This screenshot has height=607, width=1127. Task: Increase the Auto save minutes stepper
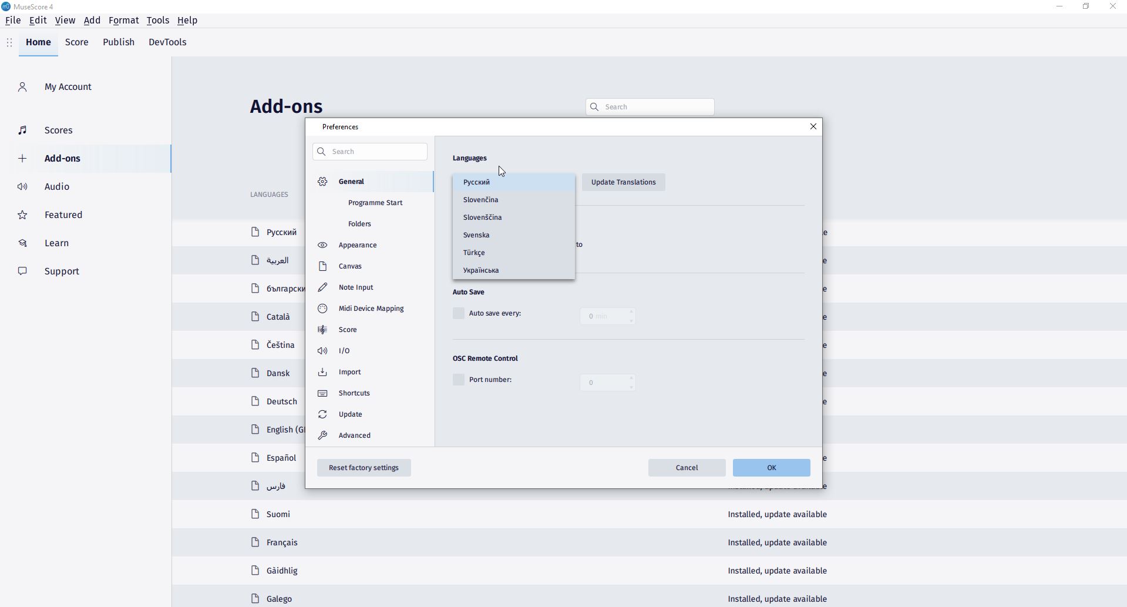[631, 311]
